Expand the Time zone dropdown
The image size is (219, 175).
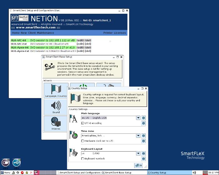tap(138, 136)
